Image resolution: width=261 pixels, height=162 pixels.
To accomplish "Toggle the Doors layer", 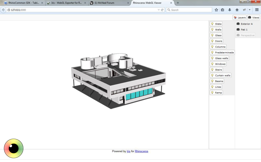I will [x=216, y=41].
